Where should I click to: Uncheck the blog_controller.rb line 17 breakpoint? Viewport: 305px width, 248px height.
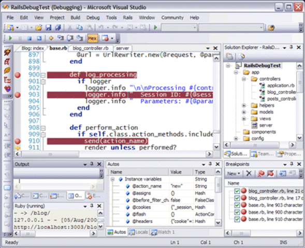(237, 198)
